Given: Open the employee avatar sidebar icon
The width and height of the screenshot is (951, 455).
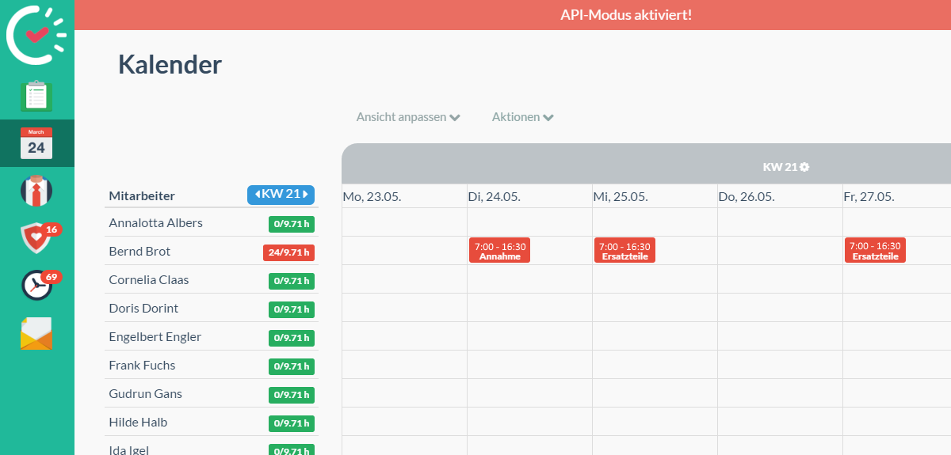Looking at the screenshot, I should [x=36, y=190].
